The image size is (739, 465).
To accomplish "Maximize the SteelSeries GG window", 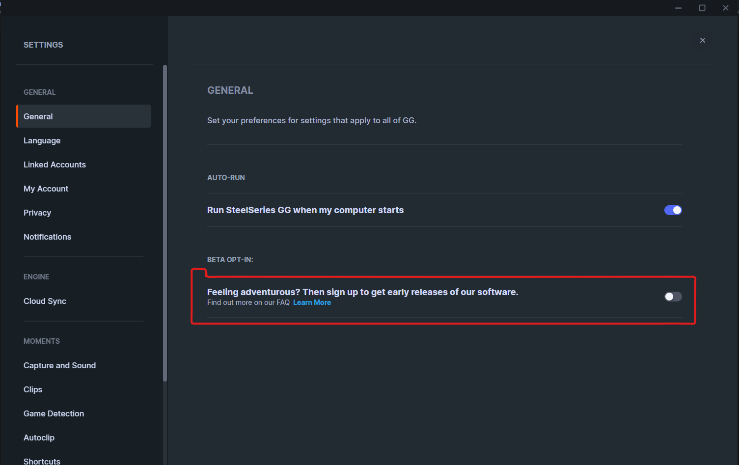I will click(x=702, y=8).
